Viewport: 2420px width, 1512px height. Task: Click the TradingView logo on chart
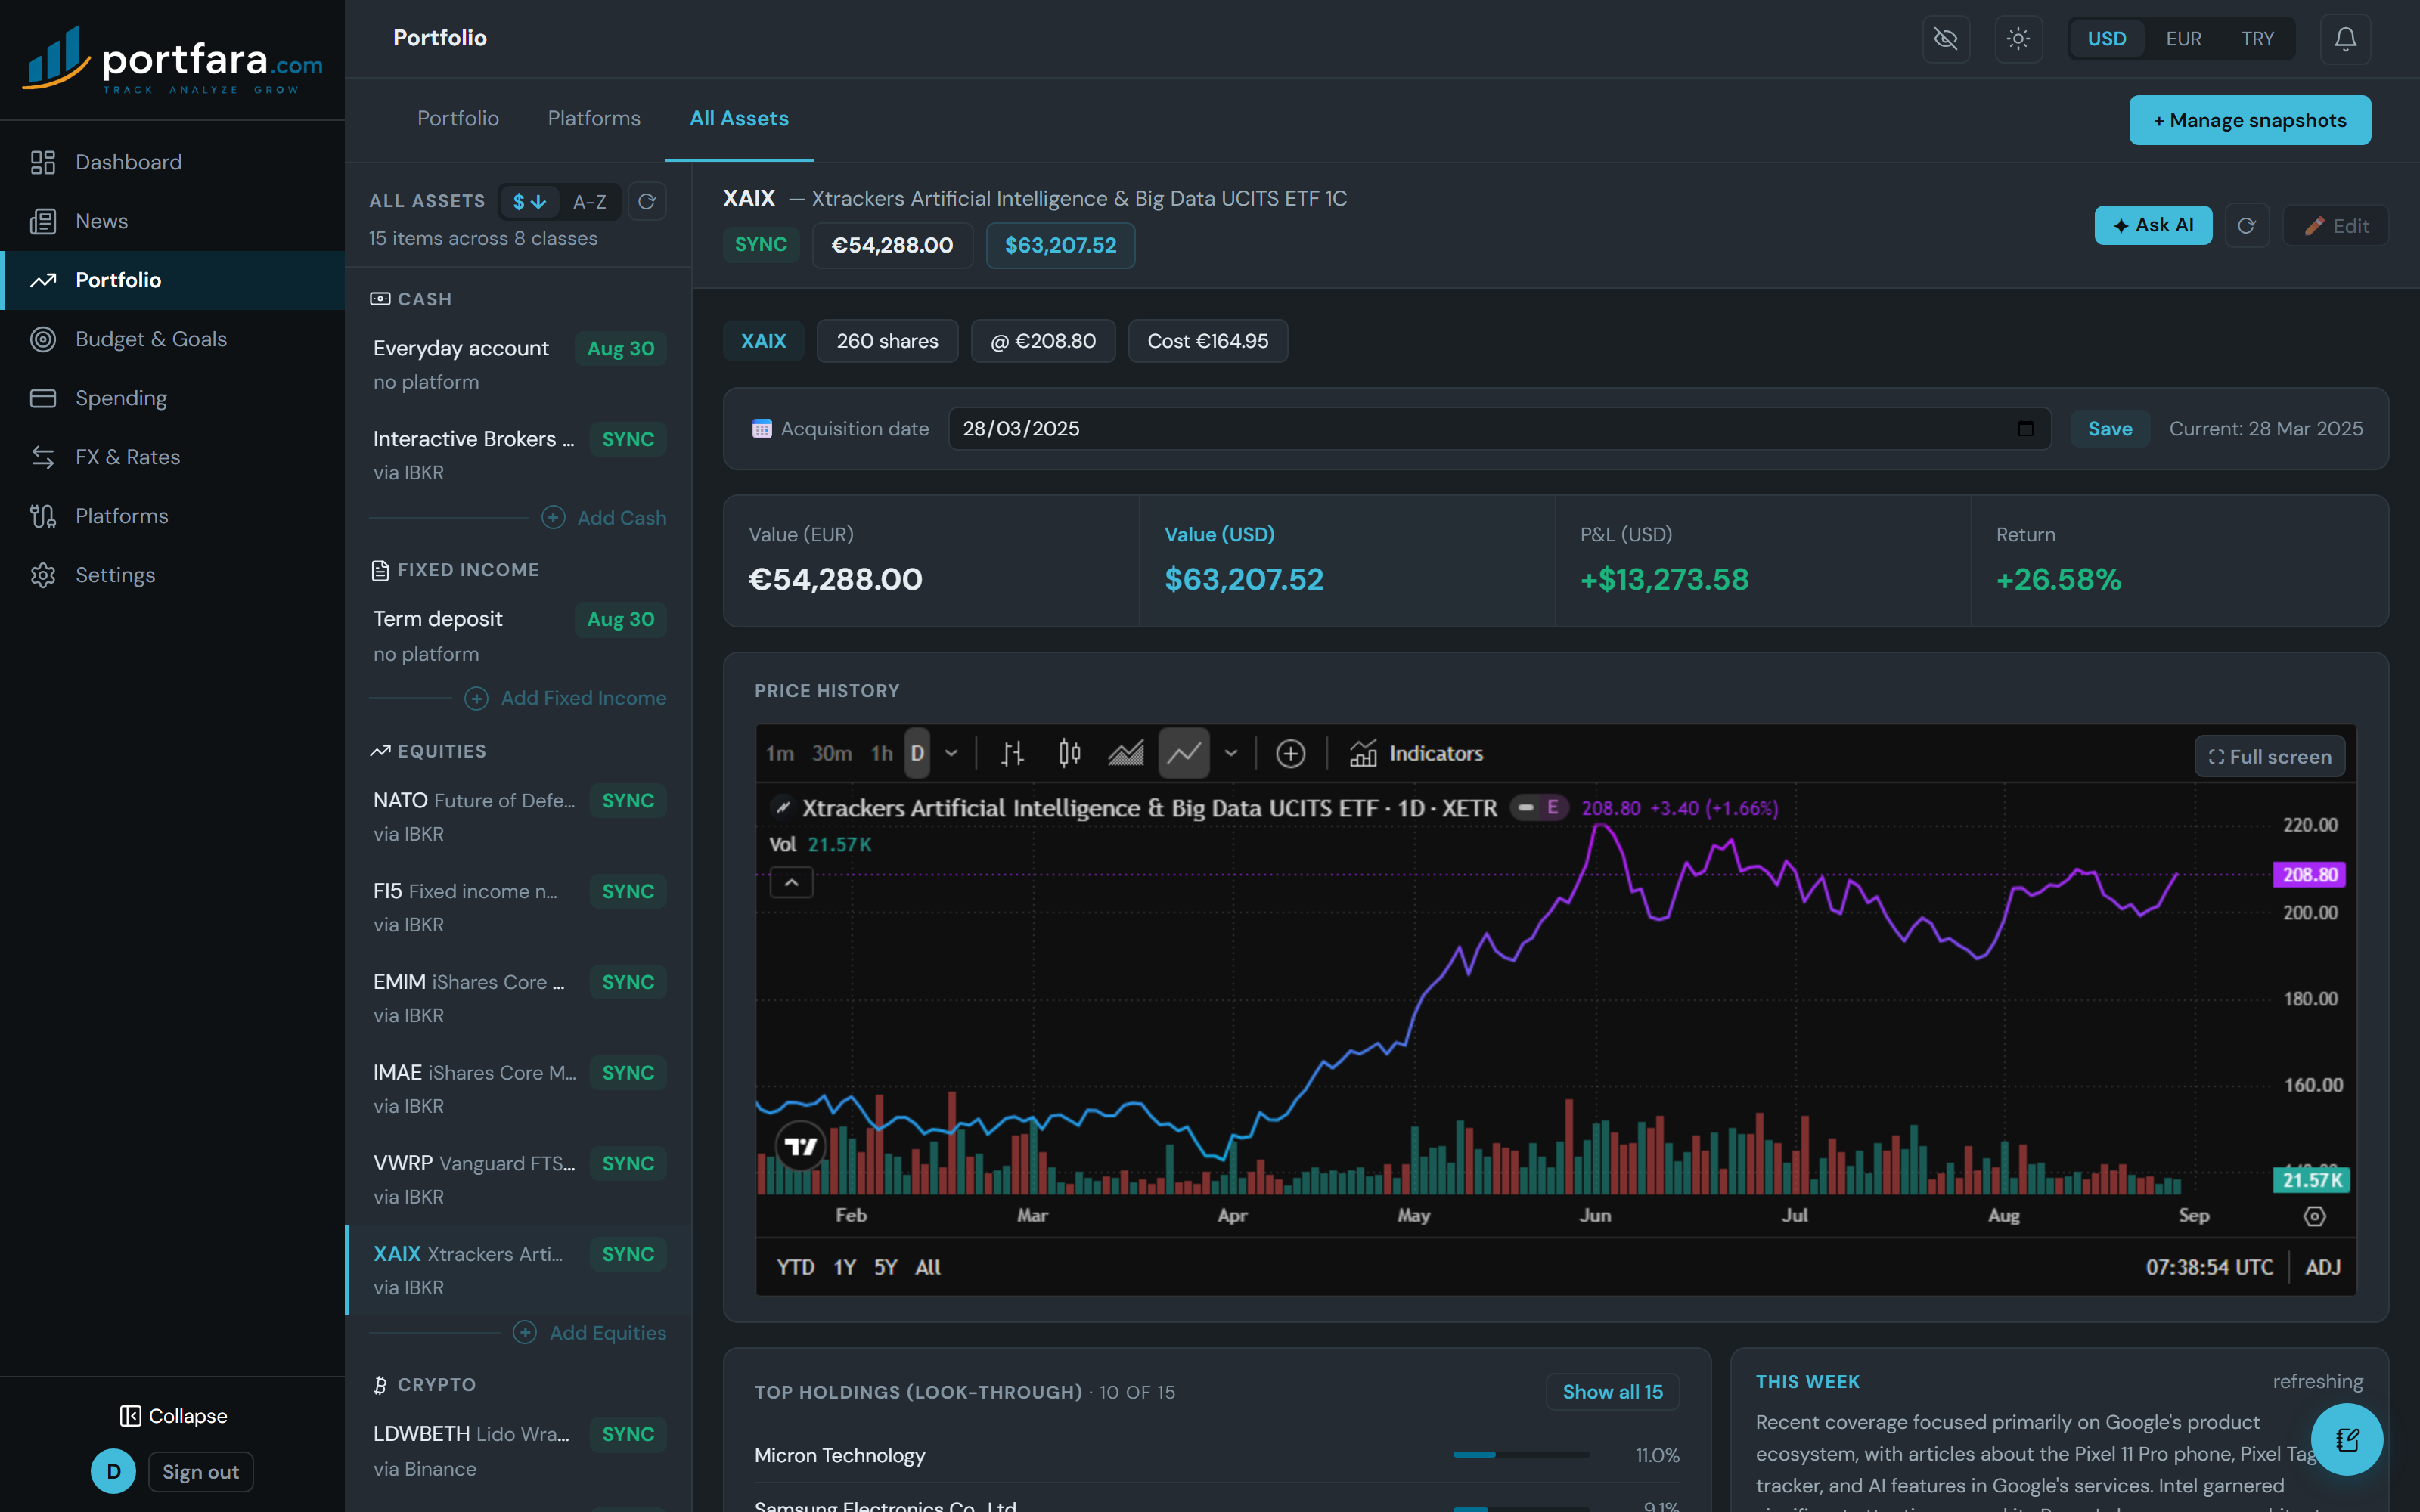pos(801,1145)
